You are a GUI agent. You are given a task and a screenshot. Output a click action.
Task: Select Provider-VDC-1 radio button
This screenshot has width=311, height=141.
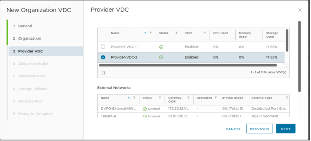click(103, 47)
